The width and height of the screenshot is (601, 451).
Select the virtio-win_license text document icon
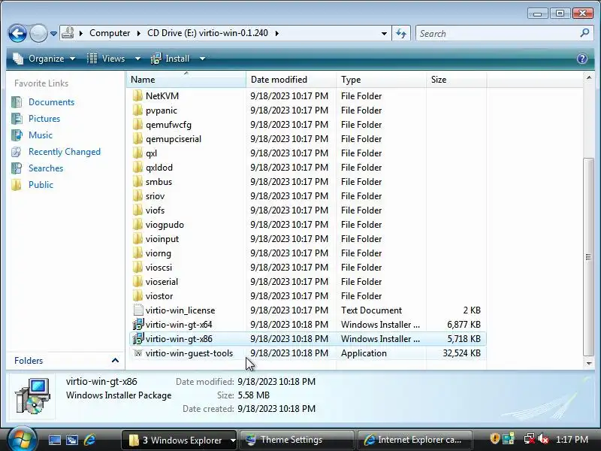(138, 310)
